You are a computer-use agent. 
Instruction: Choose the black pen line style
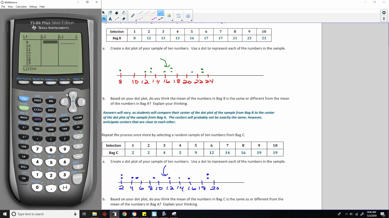141,13
